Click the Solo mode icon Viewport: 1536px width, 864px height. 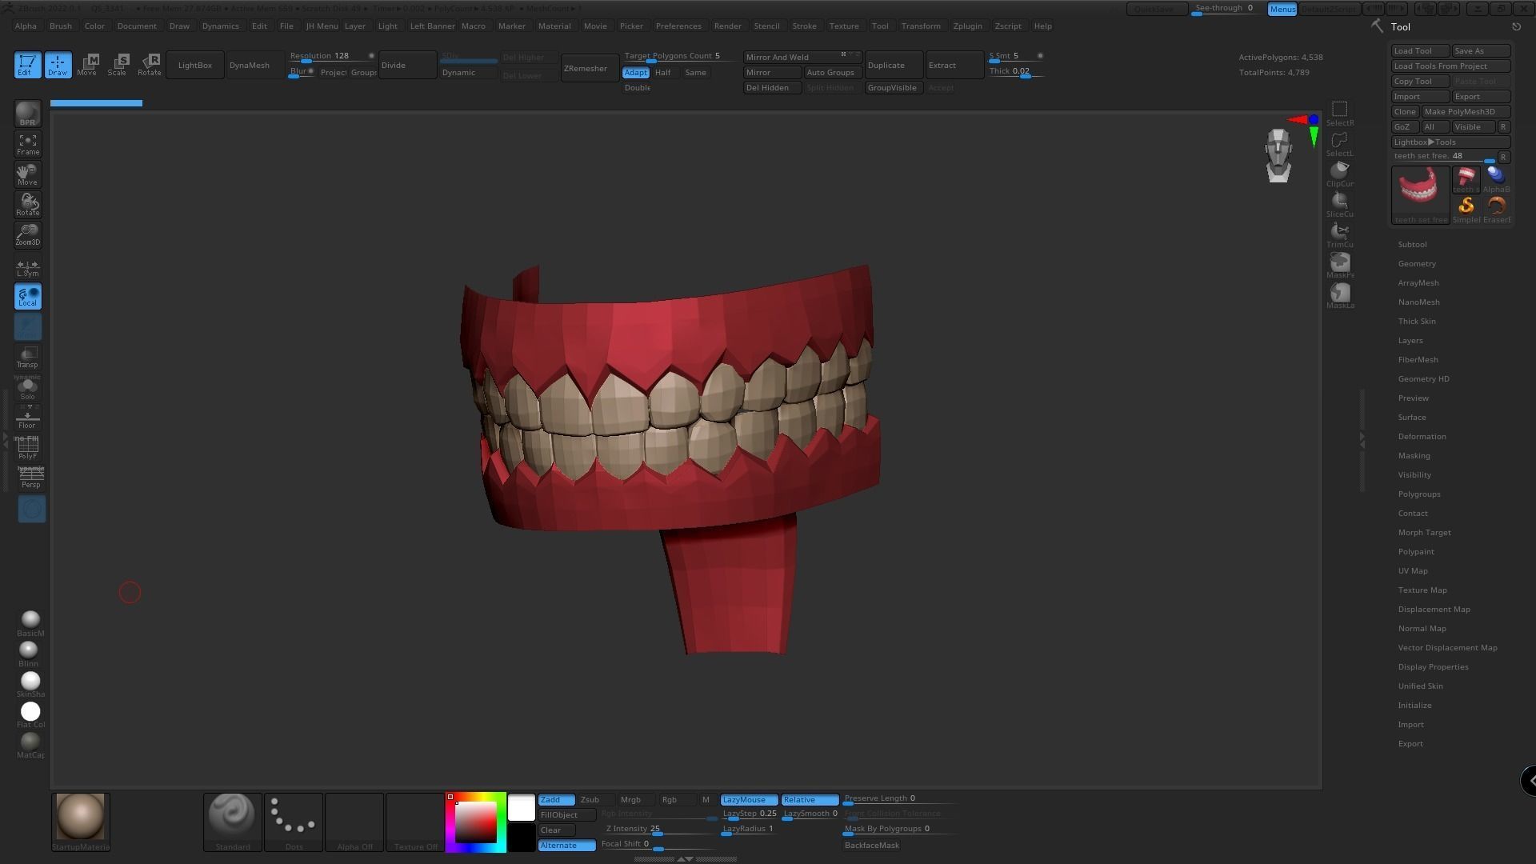(x=27, y=389)
